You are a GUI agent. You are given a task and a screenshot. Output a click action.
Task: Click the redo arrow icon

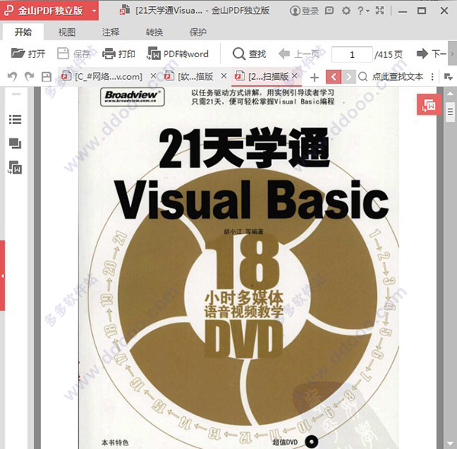(30, 77)
